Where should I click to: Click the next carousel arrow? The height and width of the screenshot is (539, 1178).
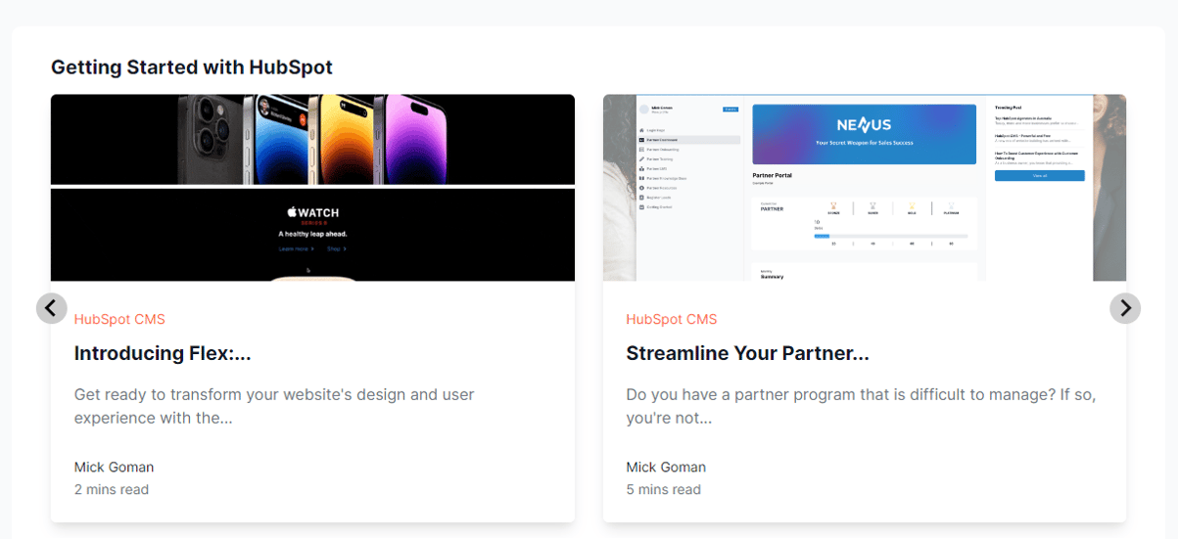pyautogui.click(x=1125, y=308)
